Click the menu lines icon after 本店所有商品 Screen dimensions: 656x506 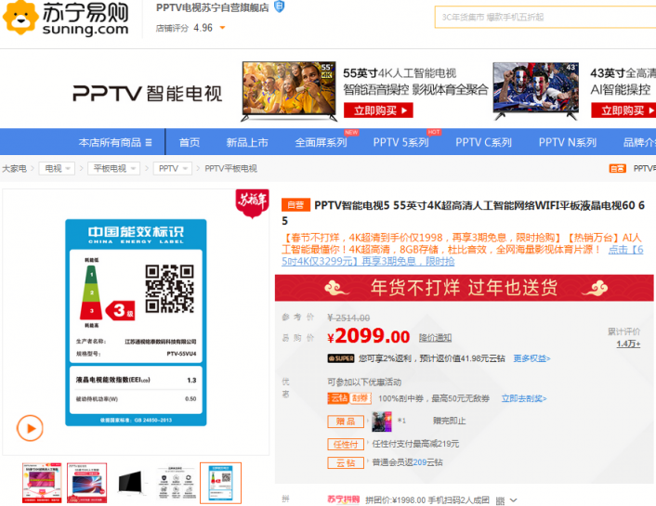click(x=149, y=143)
